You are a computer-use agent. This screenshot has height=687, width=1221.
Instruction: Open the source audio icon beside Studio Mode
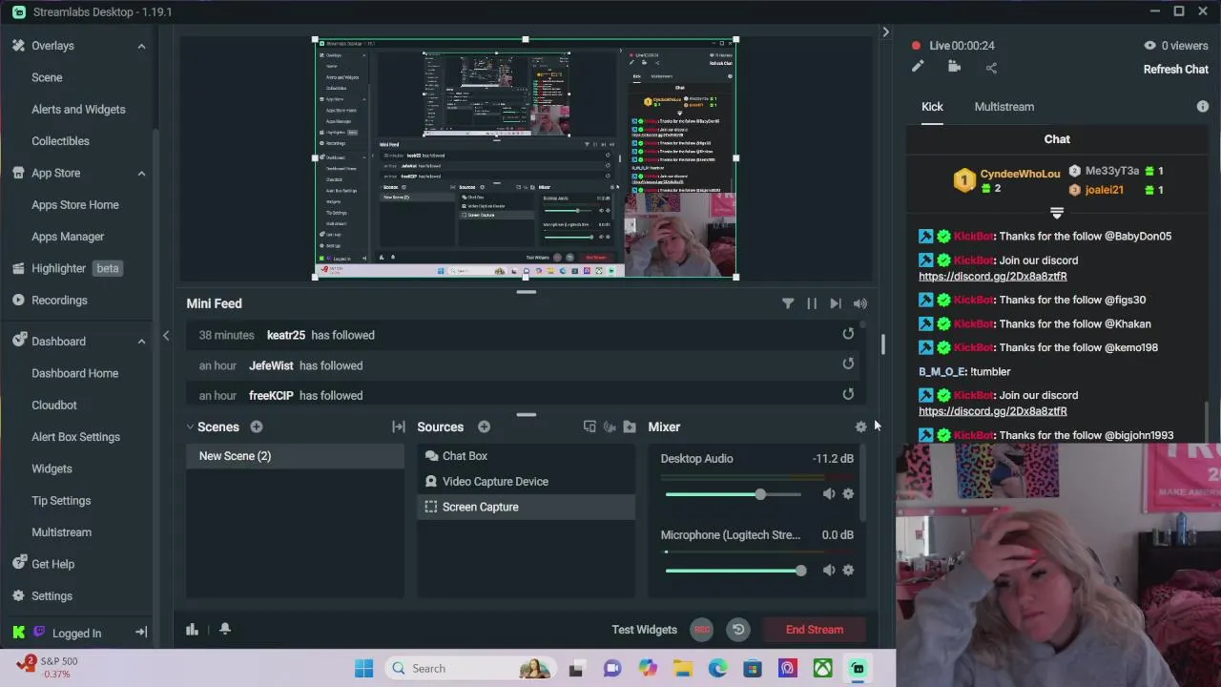coord(610,427)
